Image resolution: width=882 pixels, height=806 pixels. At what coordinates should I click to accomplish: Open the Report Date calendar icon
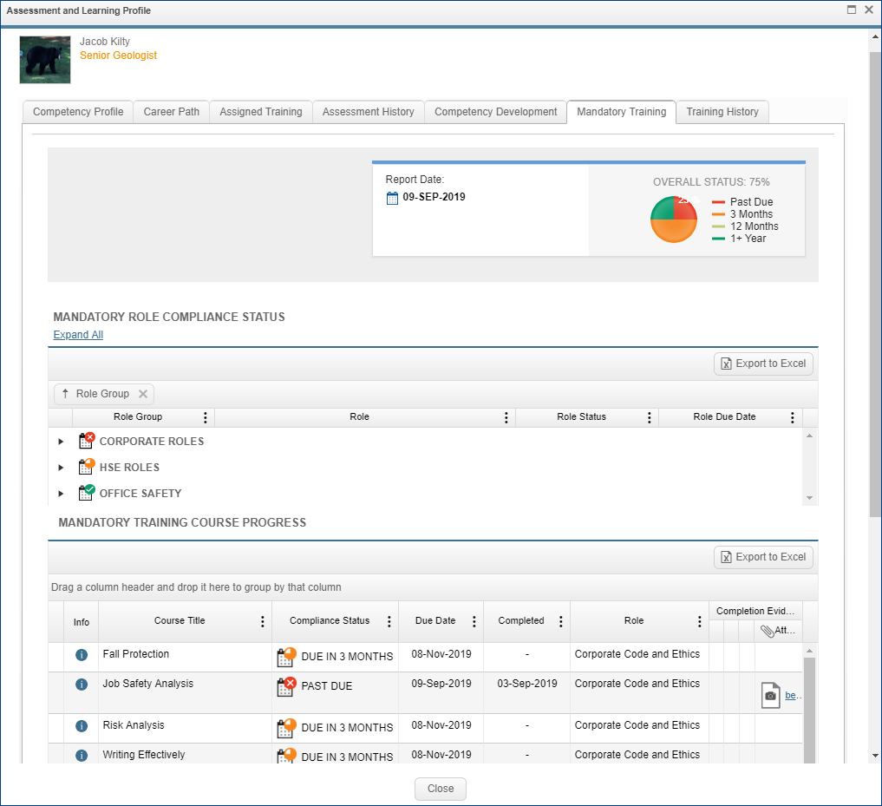[392, 198]
